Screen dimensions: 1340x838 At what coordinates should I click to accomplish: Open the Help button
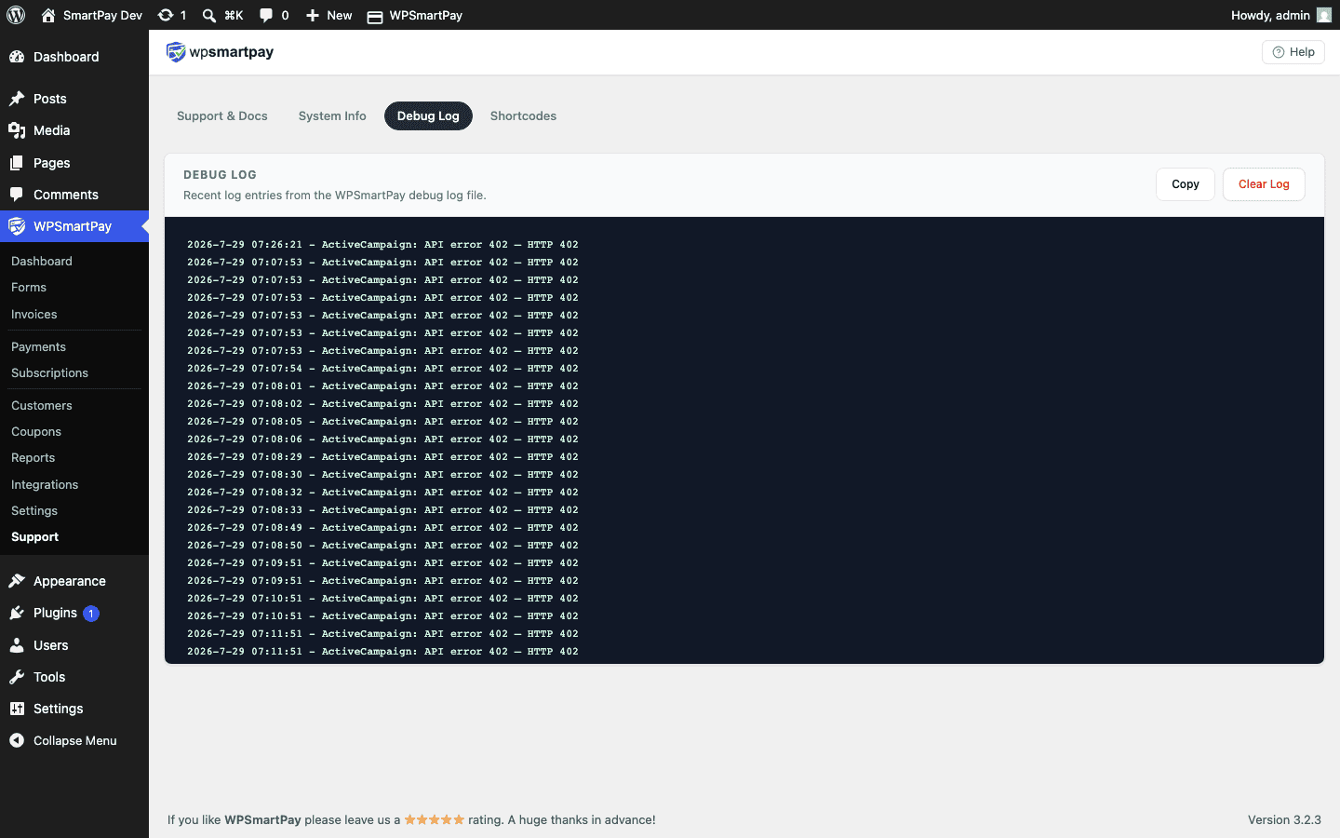(x=1293, y=52)
